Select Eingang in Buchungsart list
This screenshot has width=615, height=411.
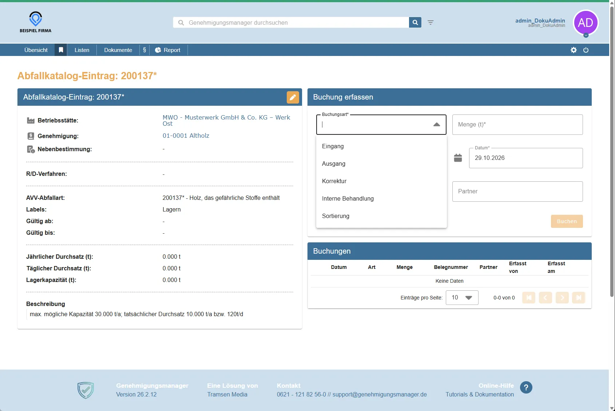(381, 146)
